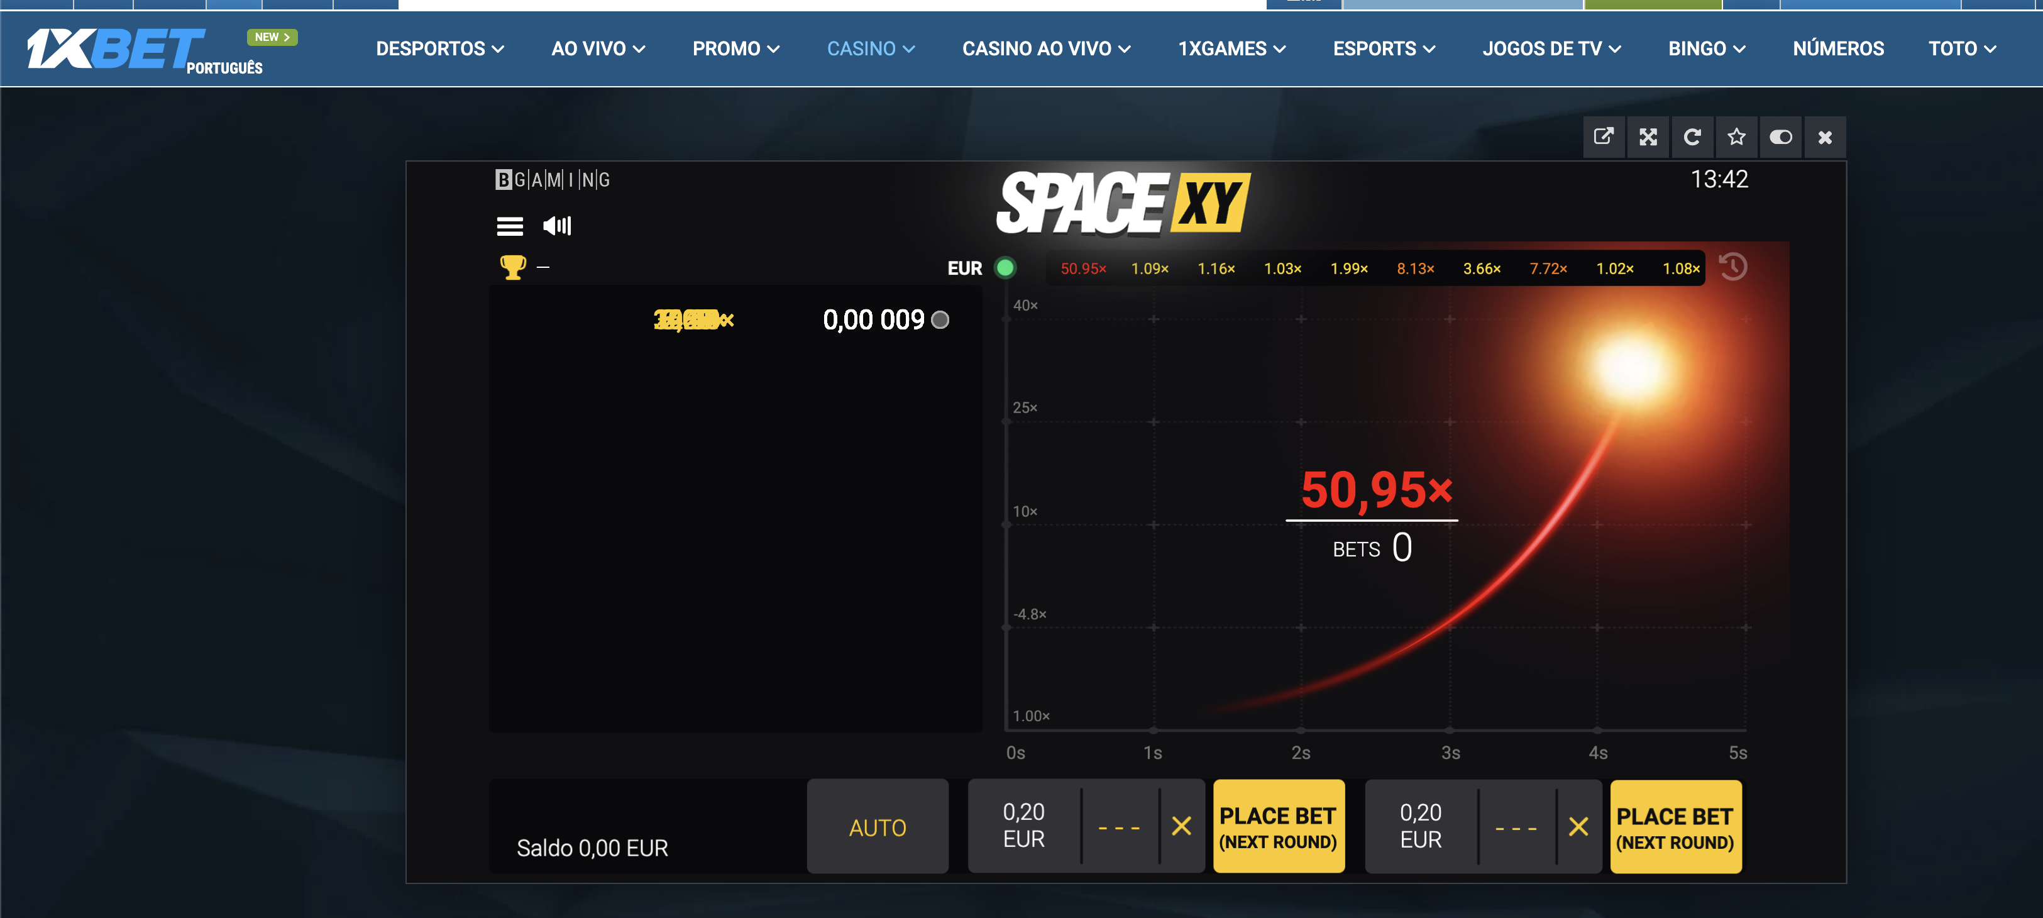Reload the game with refresh icon
Screen dimensions: 2043x918
pos(1692,137)
